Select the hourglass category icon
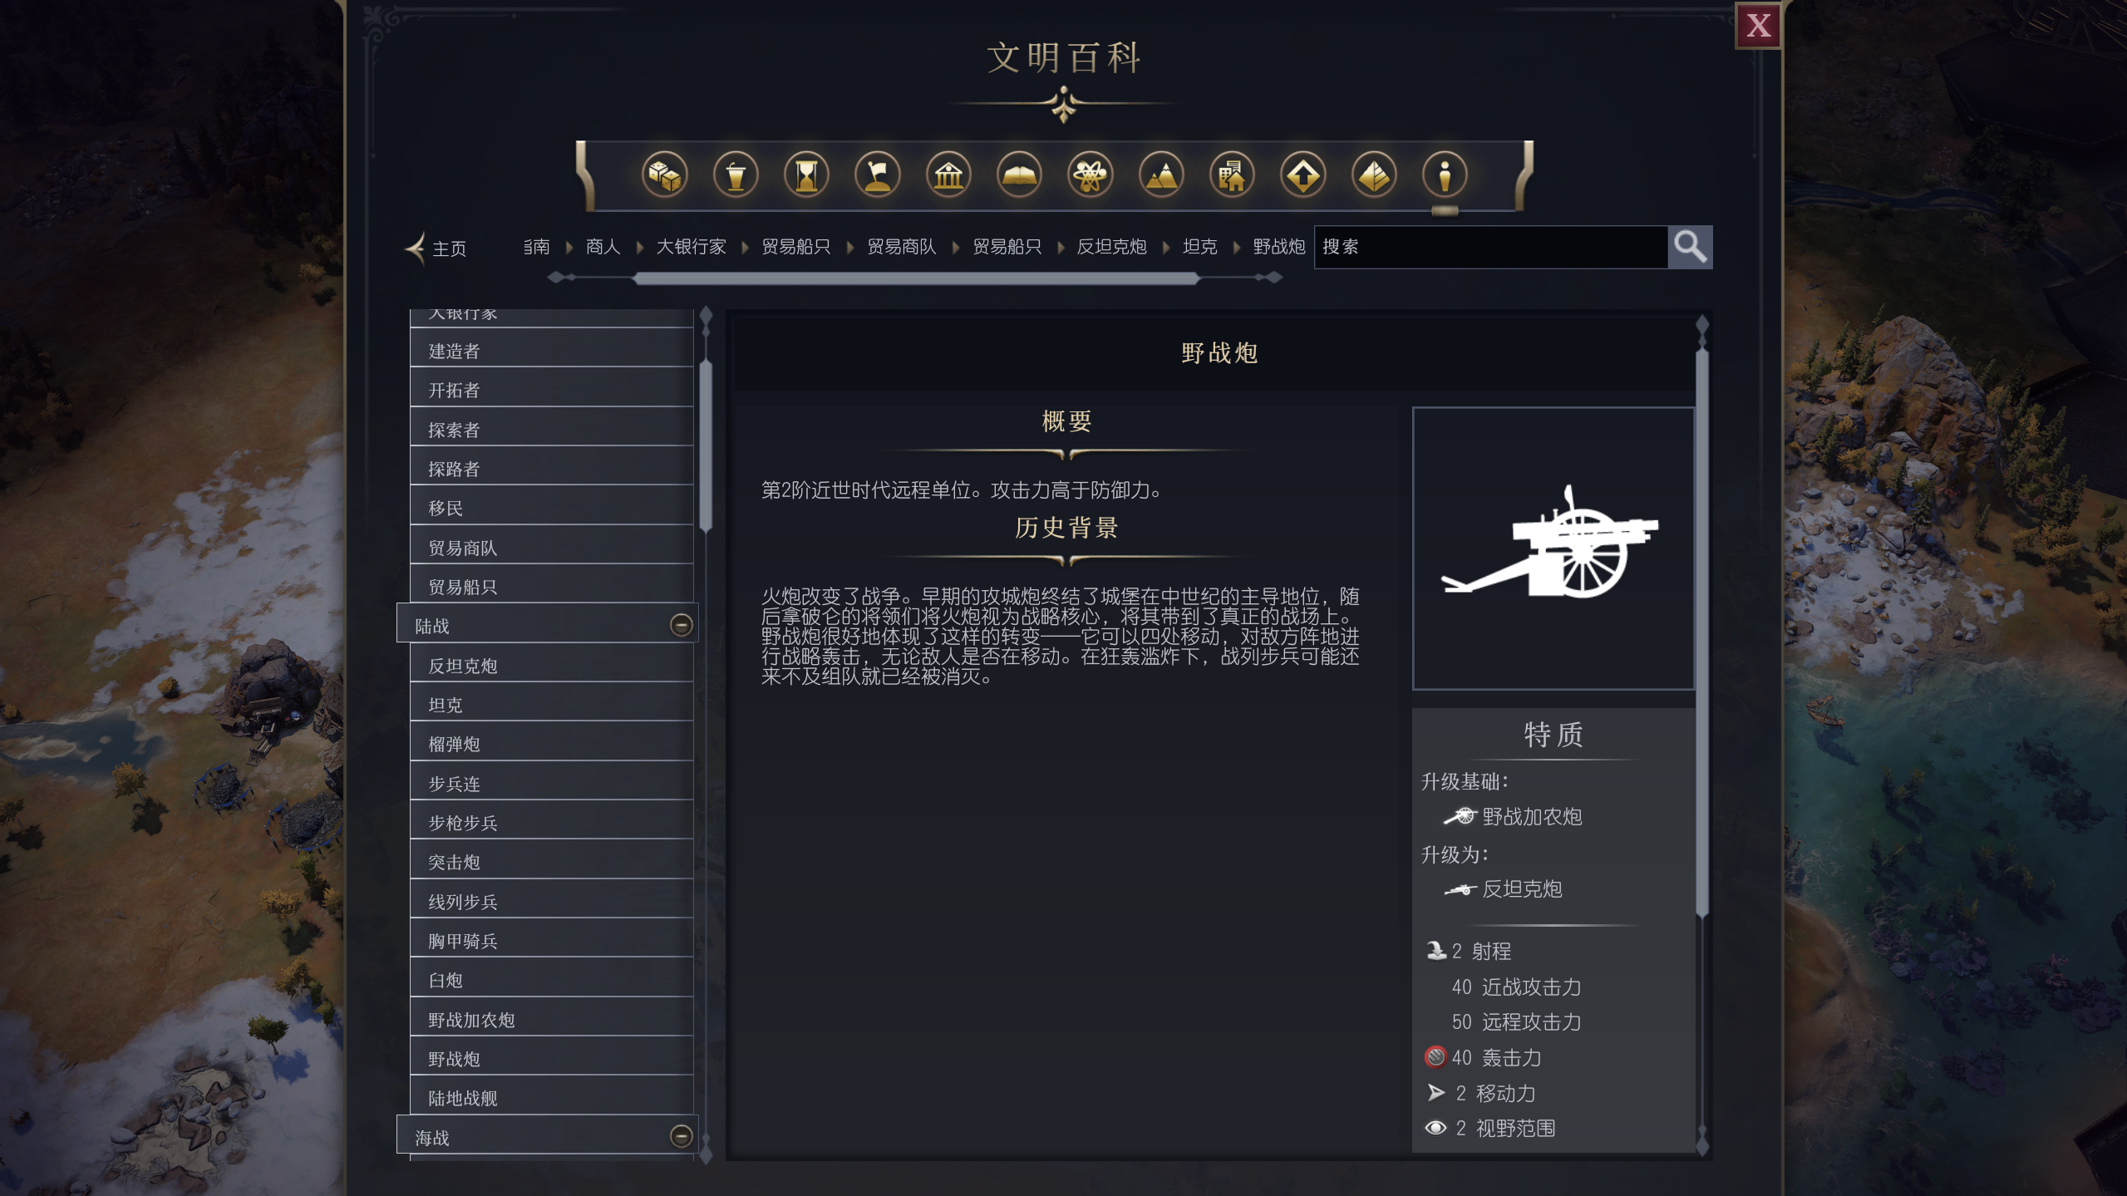2127x1196 pixels. point(806,175)
